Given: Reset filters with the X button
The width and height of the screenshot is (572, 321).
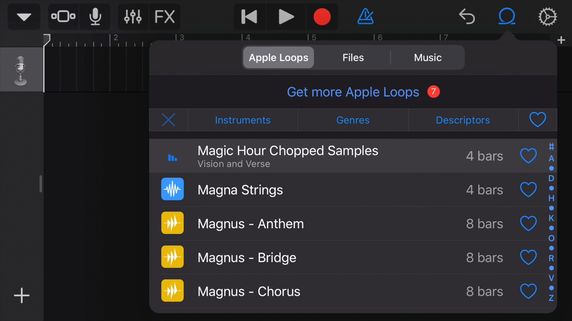Looking at the screenshot, I should click(168, 120).
